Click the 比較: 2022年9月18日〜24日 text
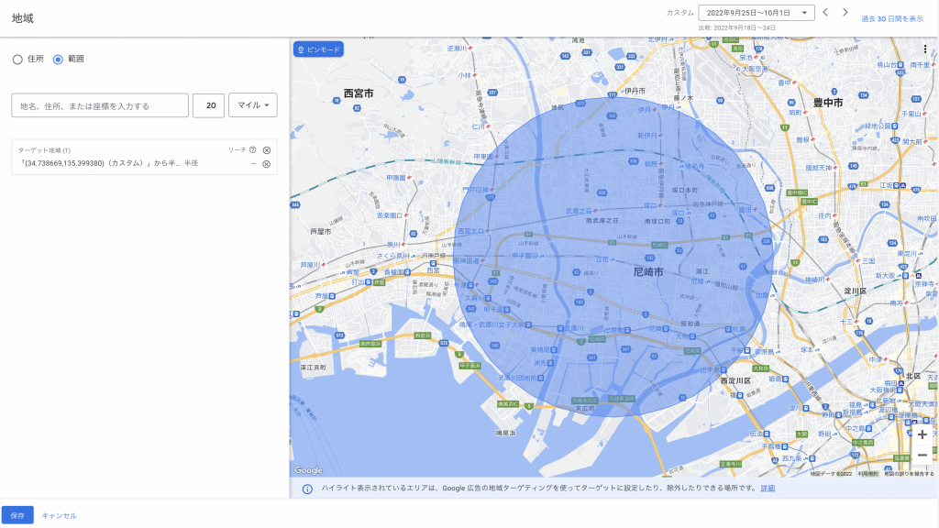The height and width of the screenshot is (528, 939). click(736, 27)
